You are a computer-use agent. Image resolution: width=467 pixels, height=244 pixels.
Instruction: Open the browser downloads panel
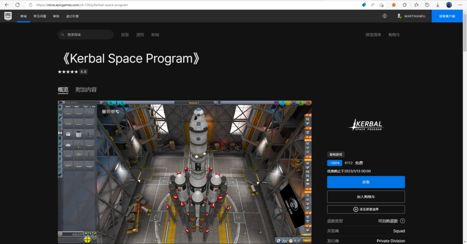tap(438, 5)
